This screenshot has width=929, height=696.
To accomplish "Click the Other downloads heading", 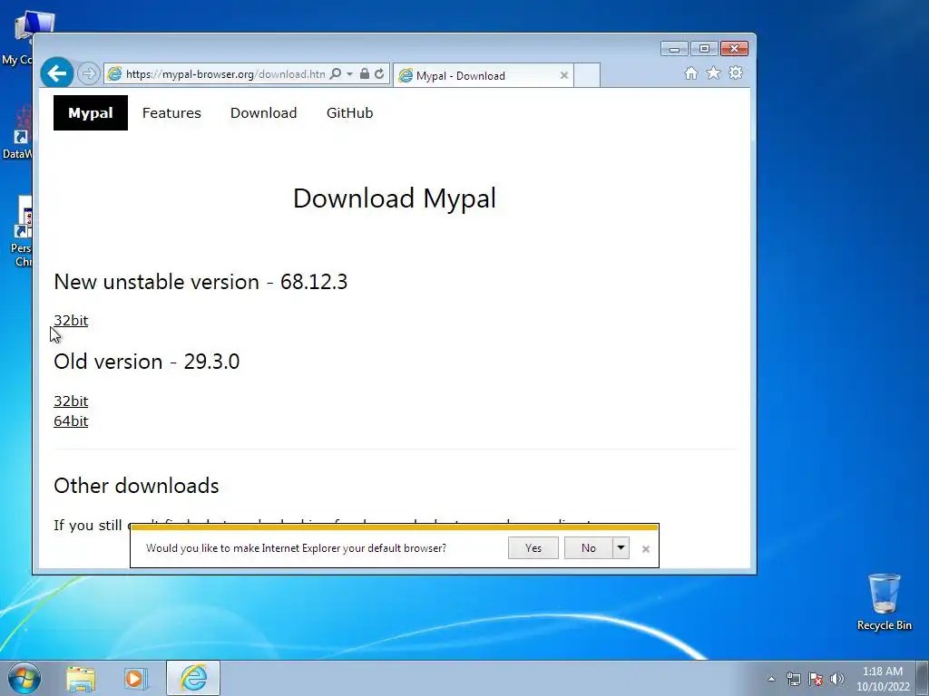I will point(136,486).
